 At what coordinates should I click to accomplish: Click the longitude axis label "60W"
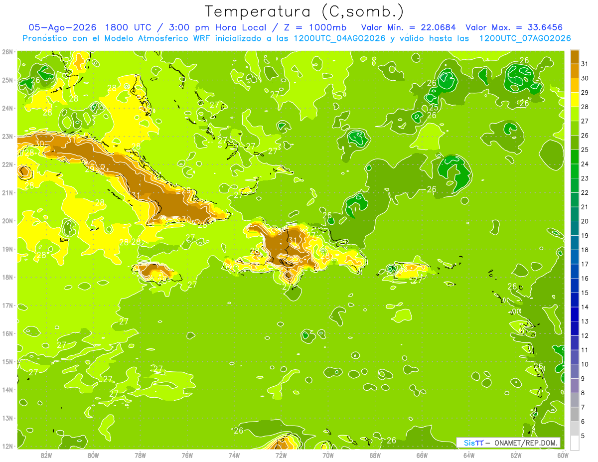click(x=563, y=455)
